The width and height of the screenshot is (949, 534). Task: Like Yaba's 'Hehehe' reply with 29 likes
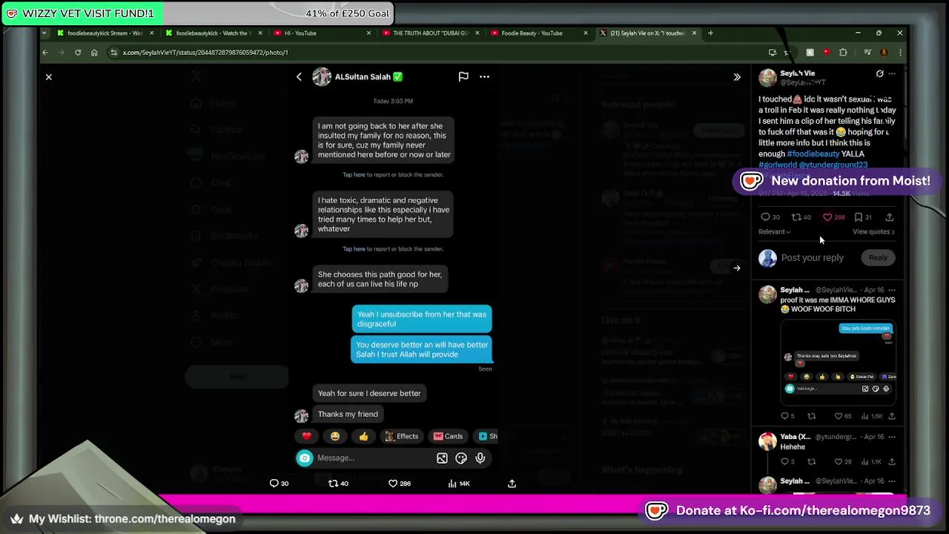click(x=843, y=461)
